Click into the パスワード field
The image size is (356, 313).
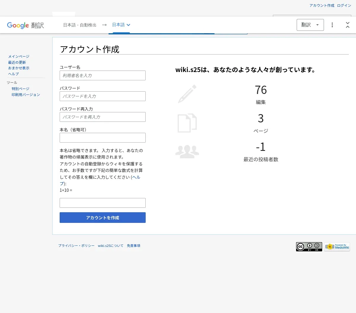click(x=103, y=96)
